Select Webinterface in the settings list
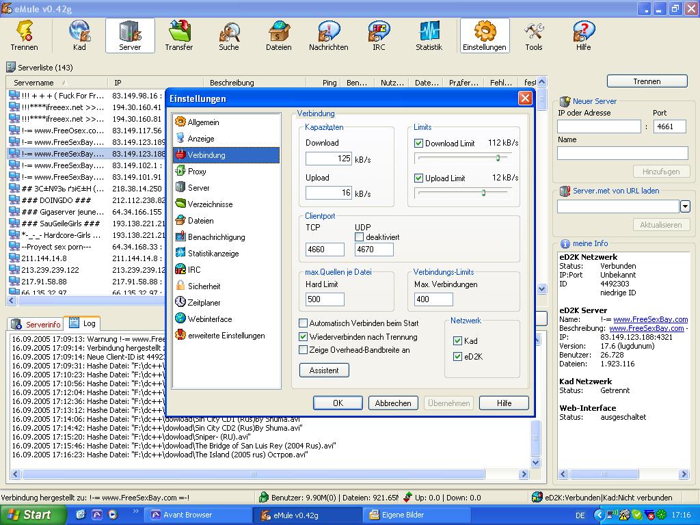This screenshot has width=700, height=525. pos(226,319)
